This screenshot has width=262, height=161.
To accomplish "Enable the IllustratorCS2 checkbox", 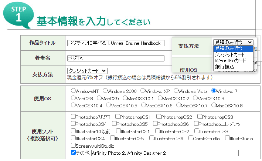I will (x=157, y=131).
